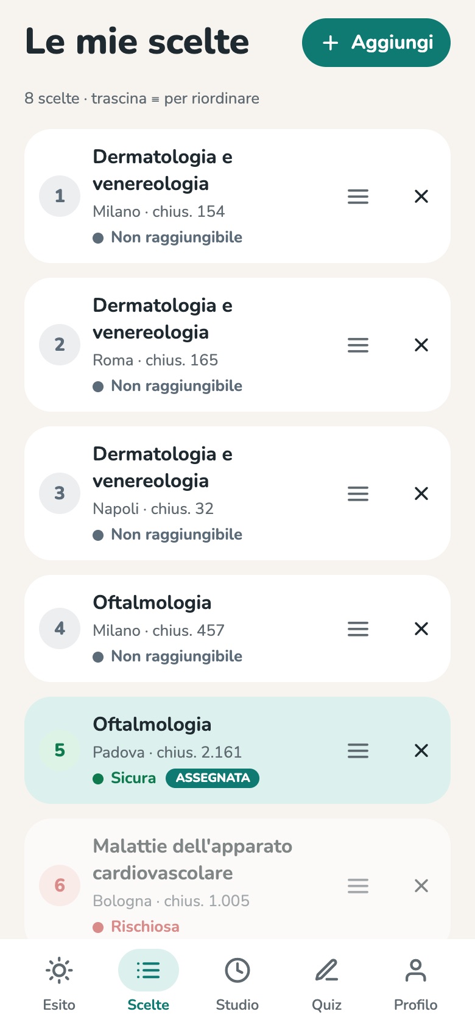Go to the Quiz tab
Screen dimensions: 475x1028
click(326, 984)
